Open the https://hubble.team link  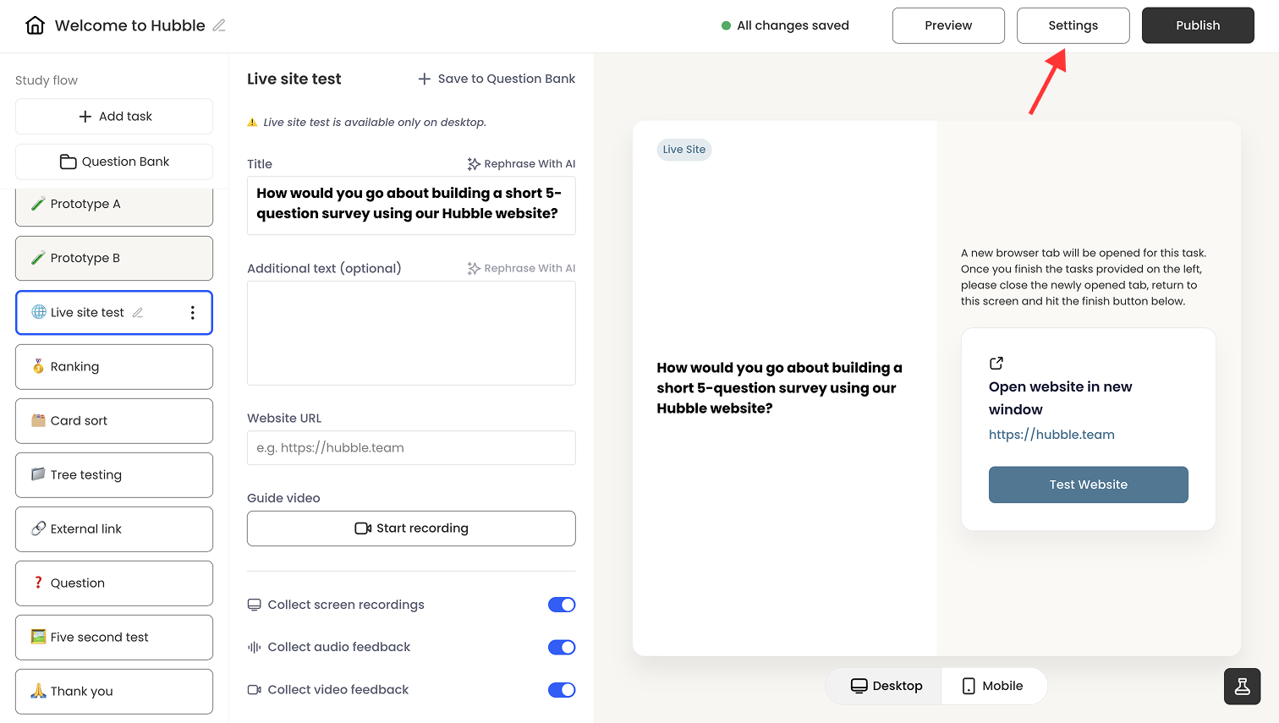click(x=1051, y=435)
